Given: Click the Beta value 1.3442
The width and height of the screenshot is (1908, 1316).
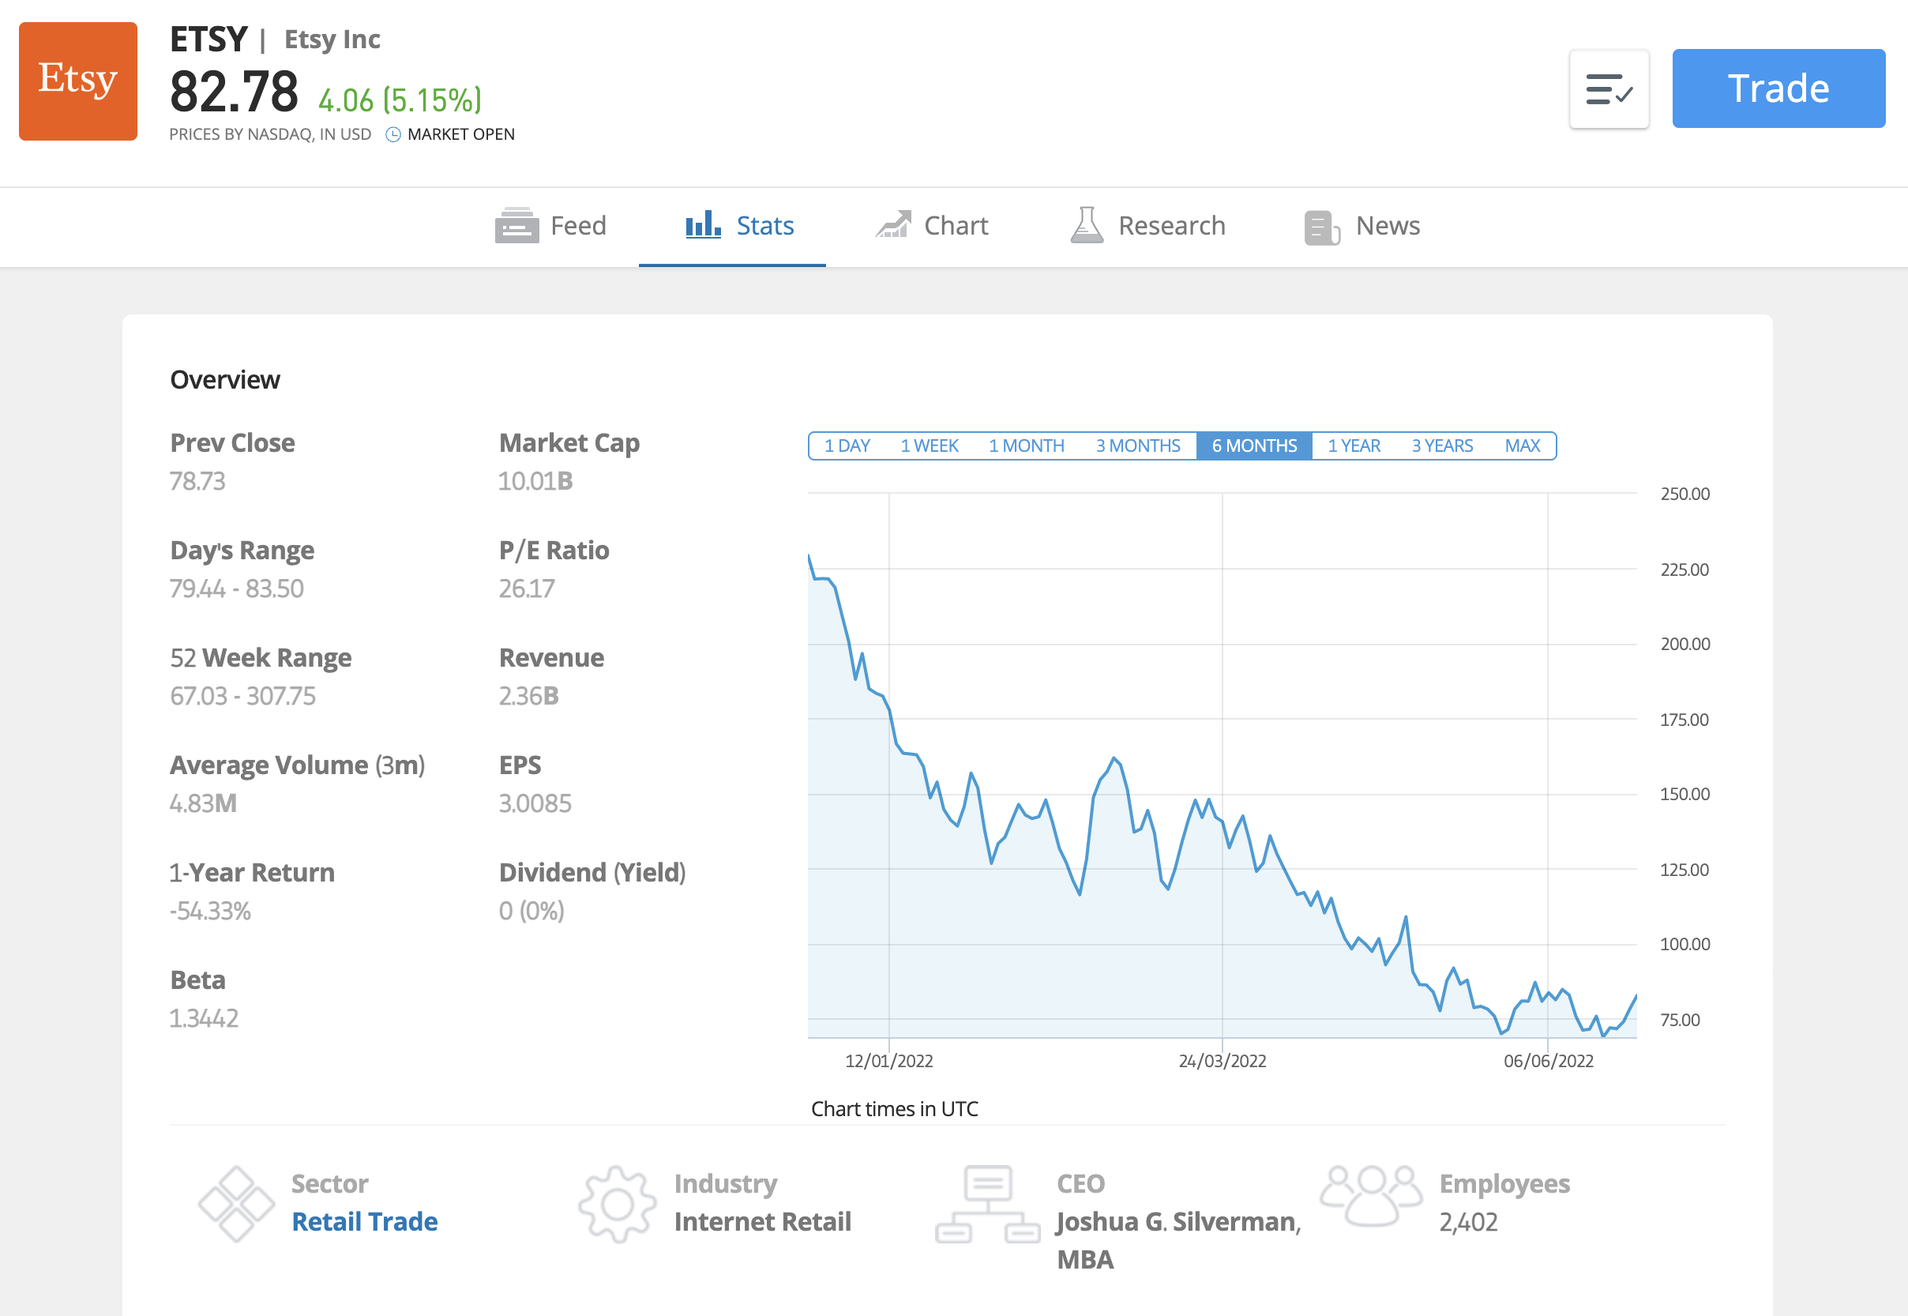Looking at the screenshot, I should click(204, 1018).
